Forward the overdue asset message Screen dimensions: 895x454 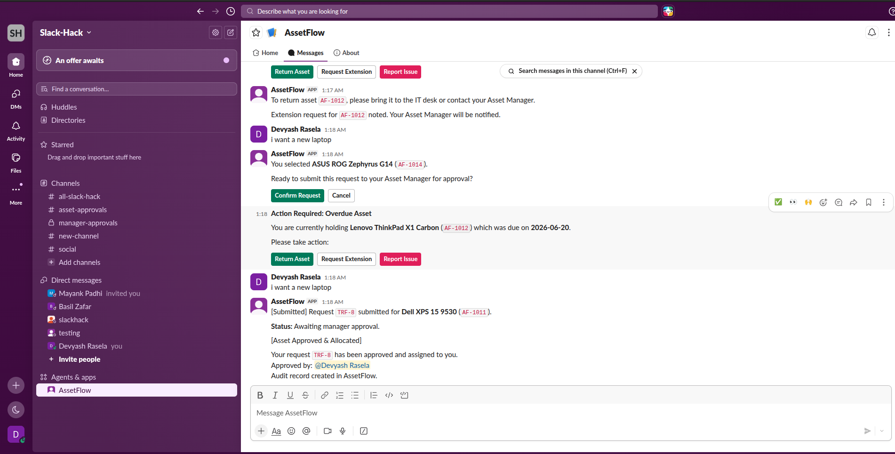coord(854,202)
